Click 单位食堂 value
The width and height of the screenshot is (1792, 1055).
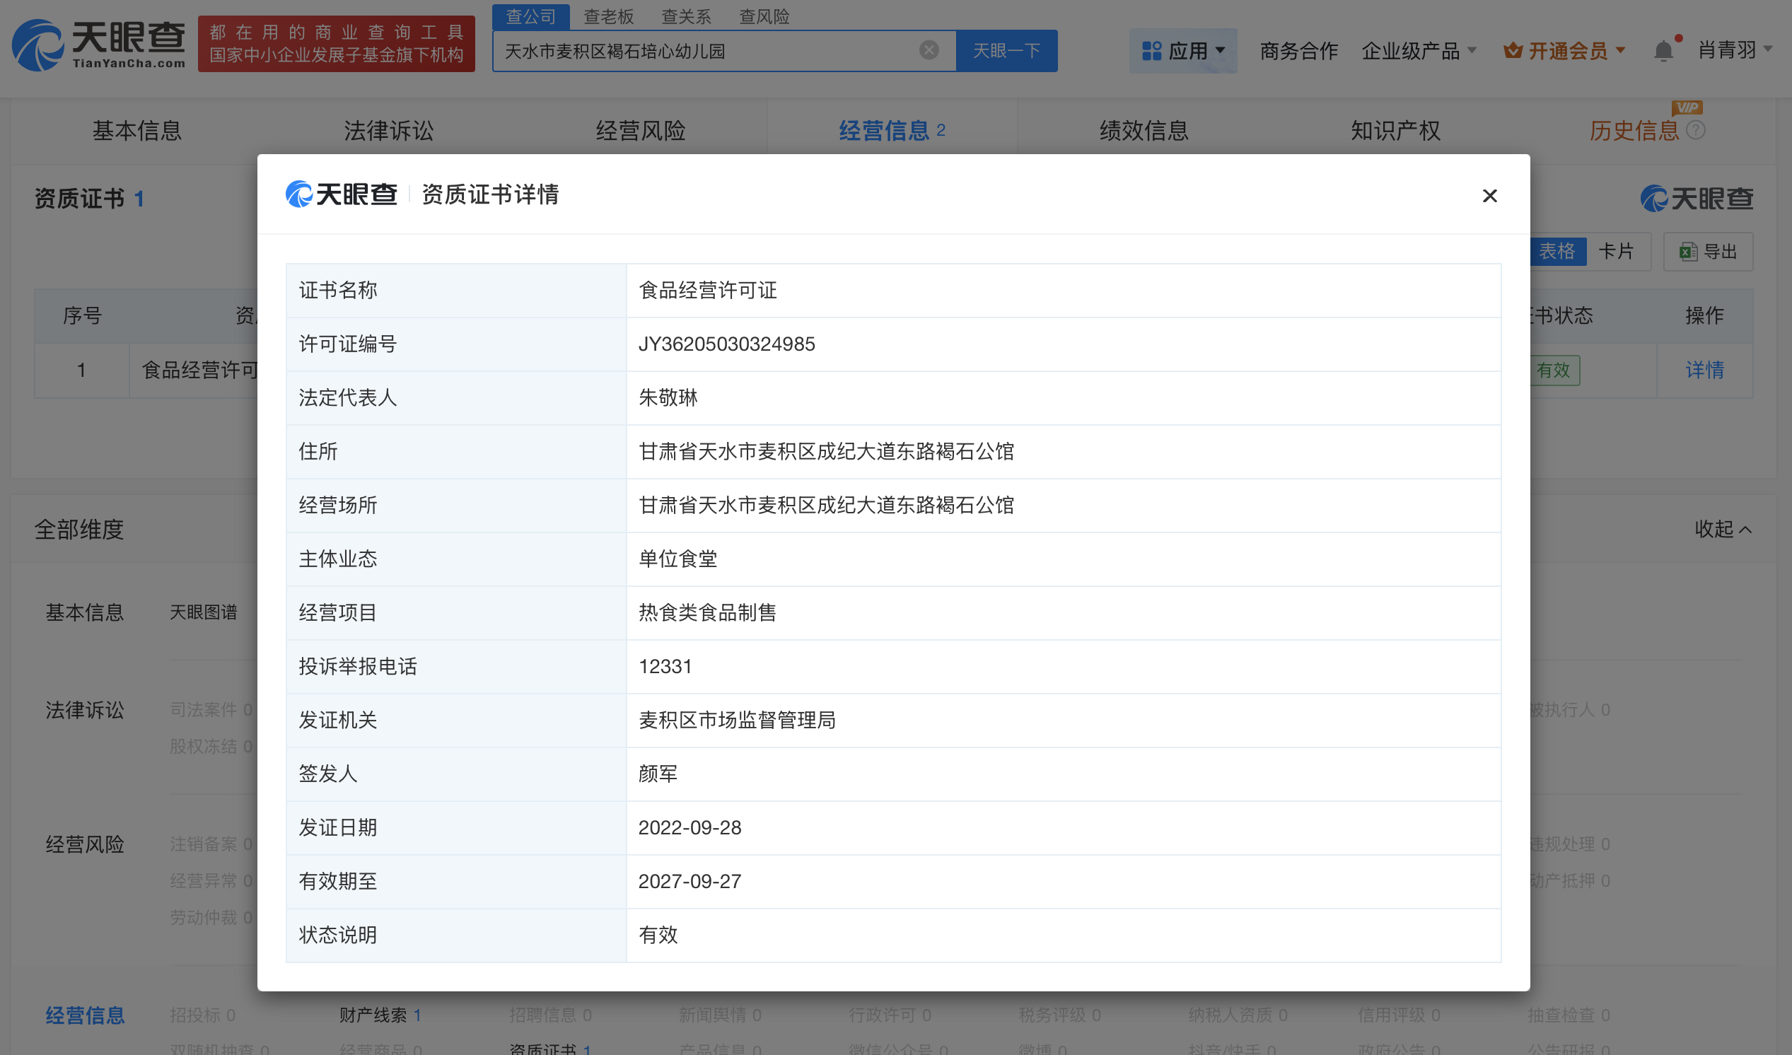677,559
